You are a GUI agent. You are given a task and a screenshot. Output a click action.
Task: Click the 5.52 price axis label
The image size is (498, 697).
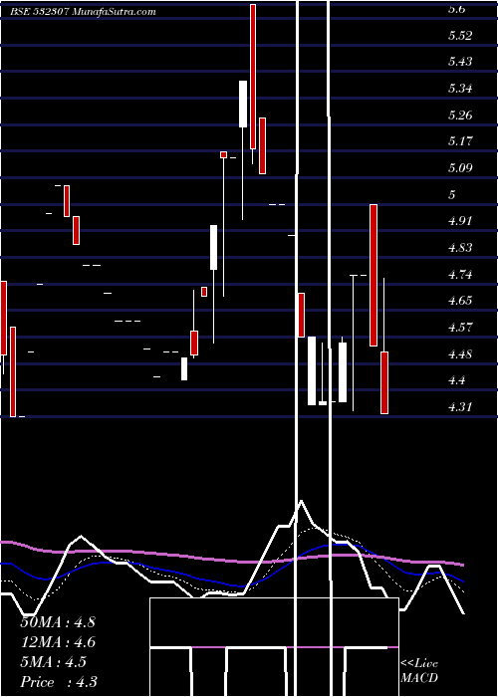(x=460, y=36)
